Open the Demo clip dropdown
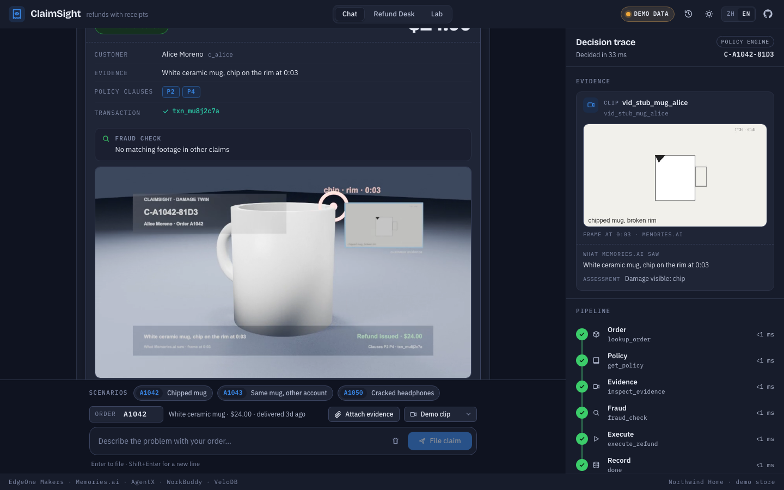Image resolution: width=784 pixels, height=490 pixels. (440, 414)
